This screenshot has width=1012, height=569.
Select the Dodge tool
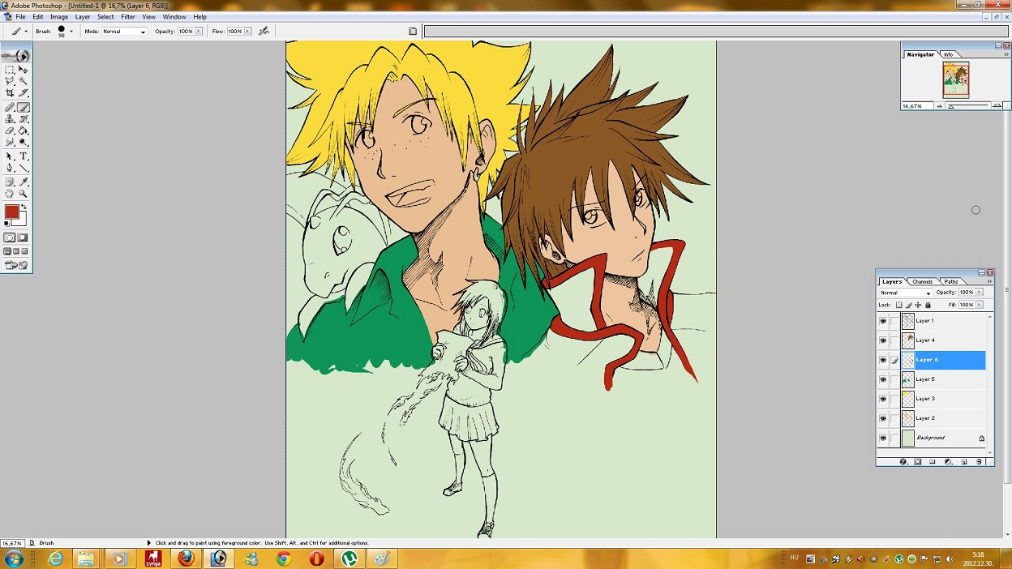[x=24, y=142]
